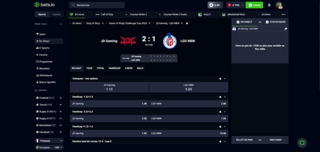The image size is (320, 152).
Task: Expand the Tennis sports list
Action: coord(61,105)
